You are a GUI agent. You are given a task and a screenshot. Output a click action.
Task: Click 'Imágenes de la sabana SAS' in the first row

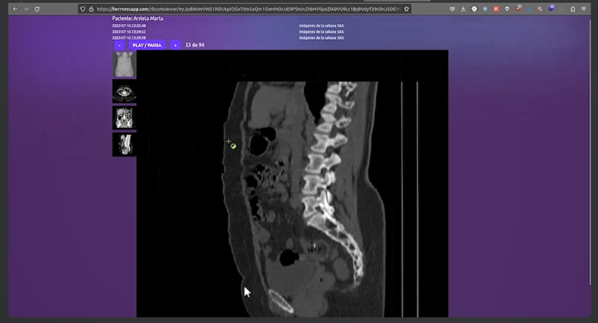[321, 25]
